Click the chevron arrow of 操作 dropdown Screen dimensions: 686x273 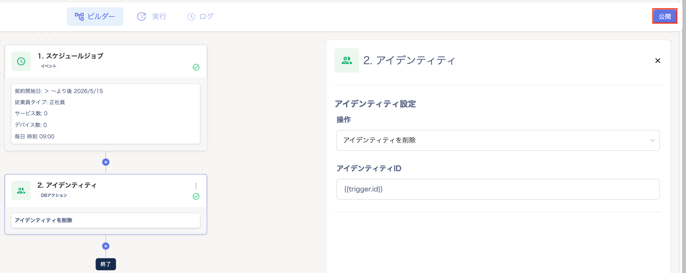pos(652,140)
